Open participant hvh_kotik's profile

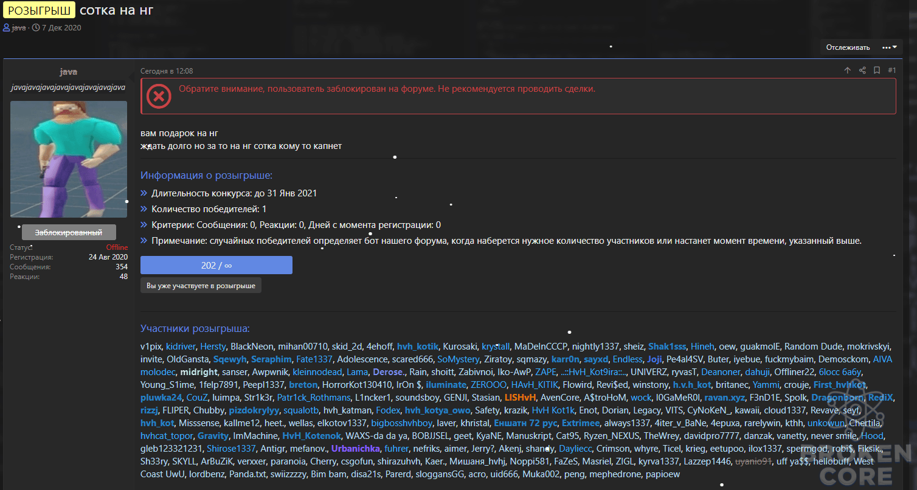coord(417,347)
